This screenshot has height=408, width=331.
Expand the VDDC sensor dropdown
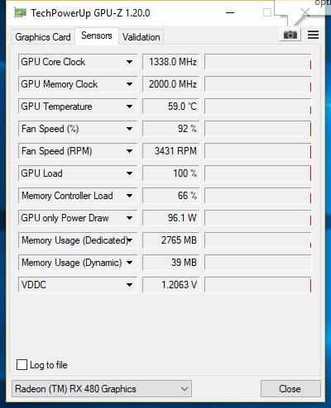coord(129,285)
